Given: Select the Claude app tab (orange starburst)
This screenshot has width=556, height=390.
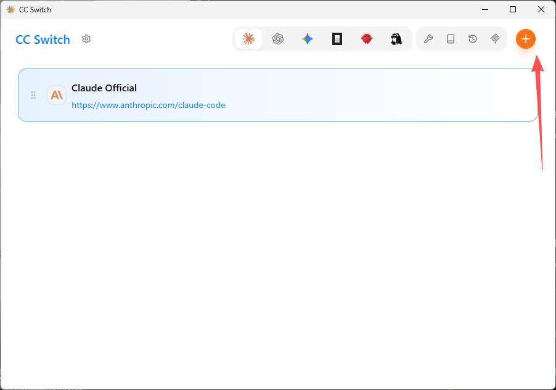Looking at the screenshot, I should tap(248, 39).
